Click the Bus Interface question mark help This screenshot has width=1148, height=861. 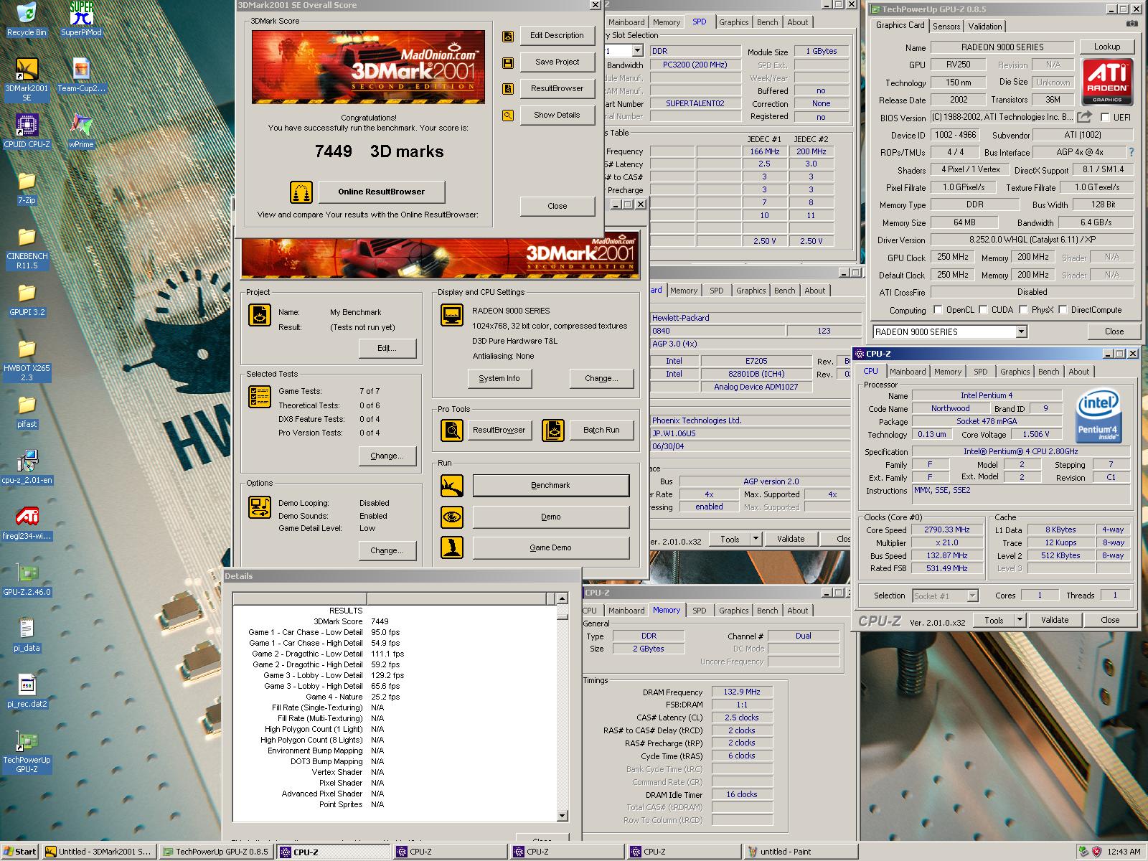1131,152
